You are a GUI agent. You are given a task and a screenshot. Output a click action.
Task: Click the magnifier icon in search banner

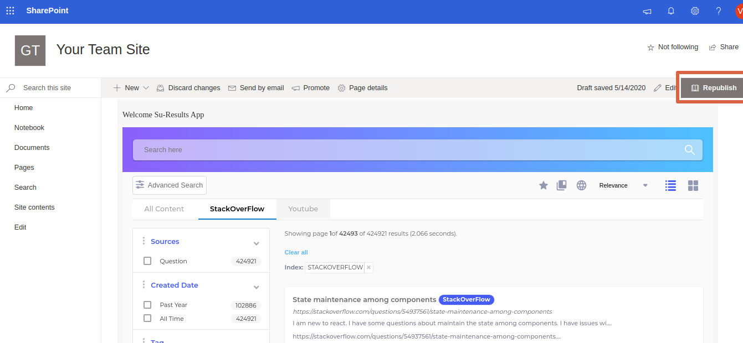pos(689,150)
